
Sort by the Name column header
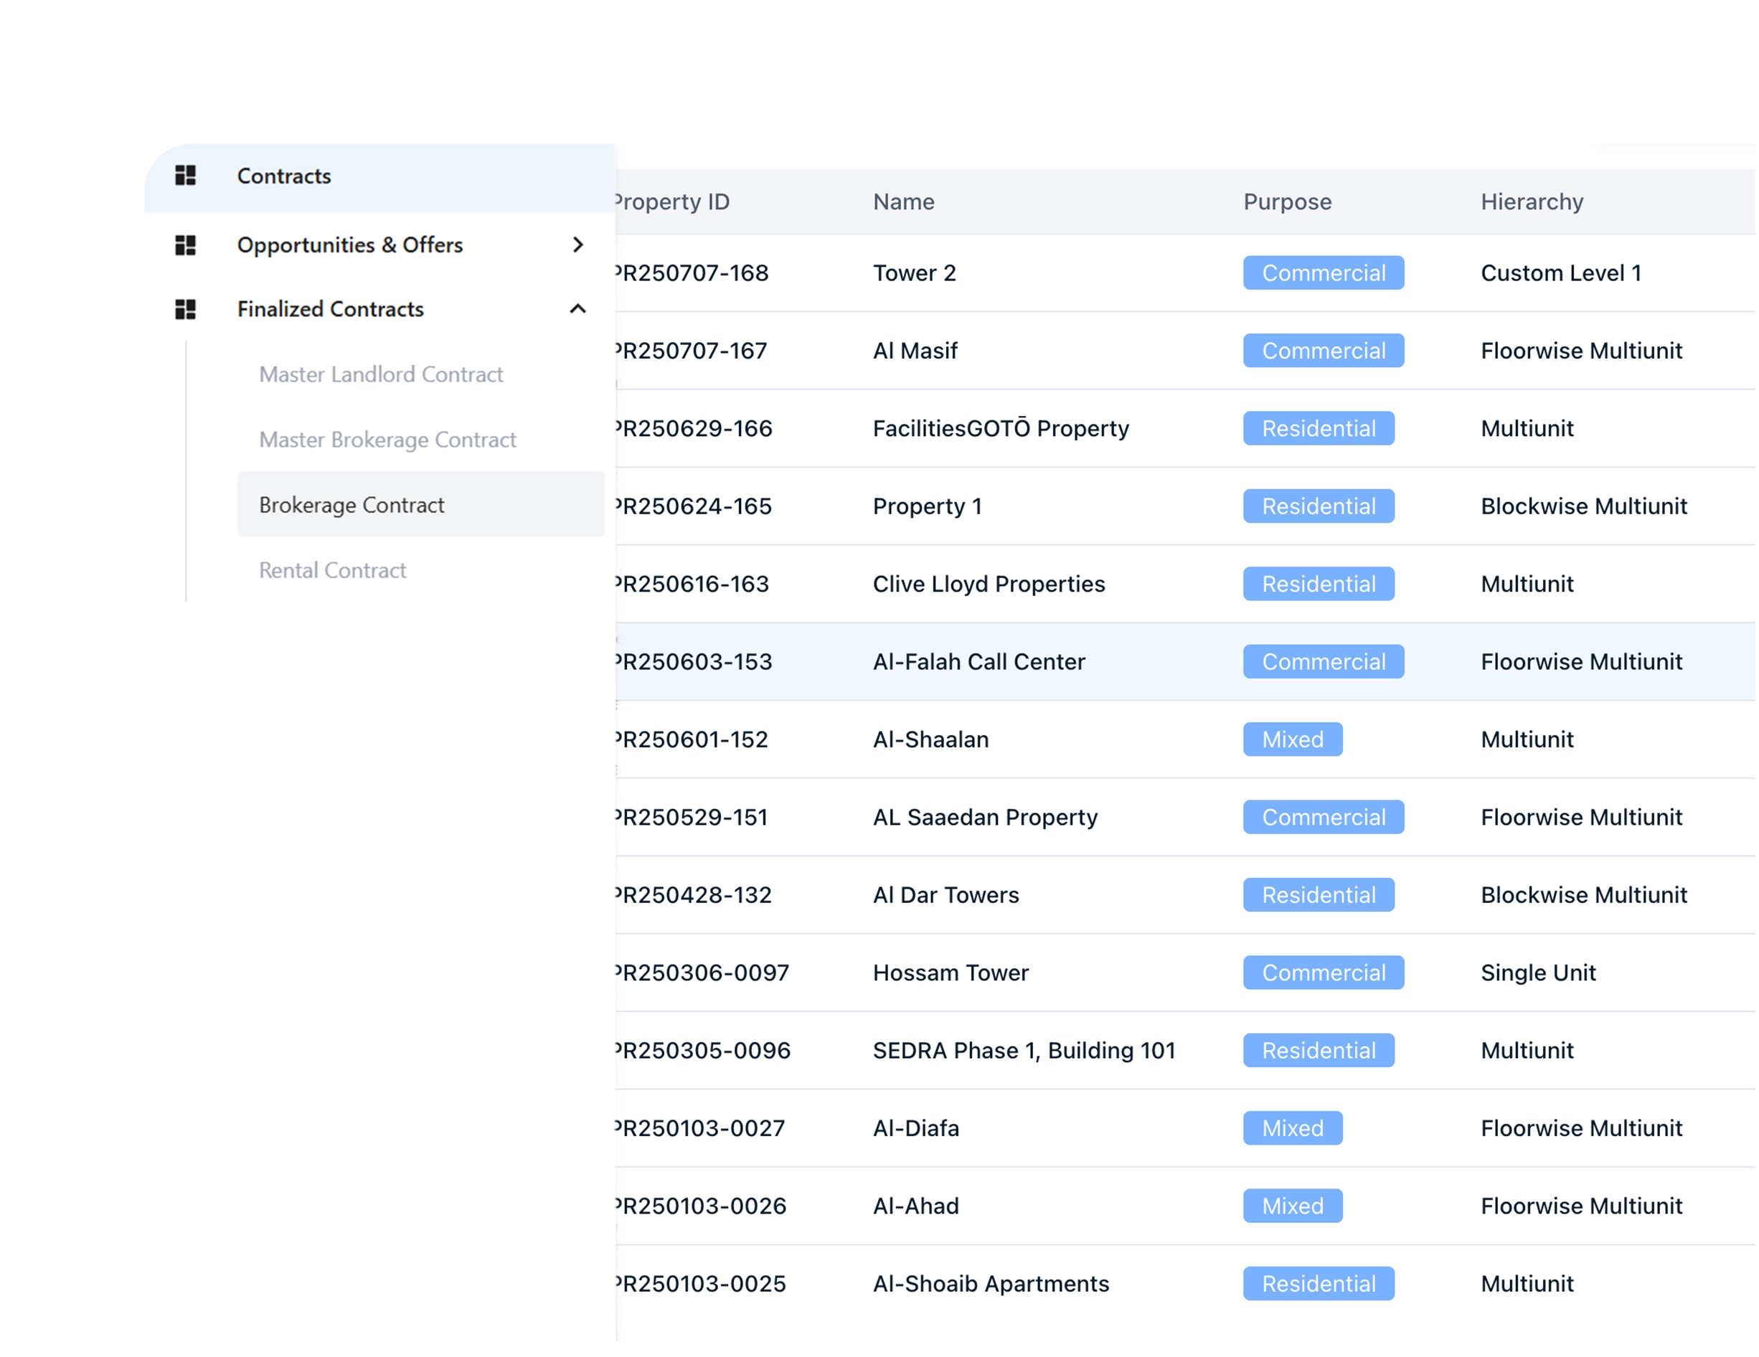click(x=904, y=202)
